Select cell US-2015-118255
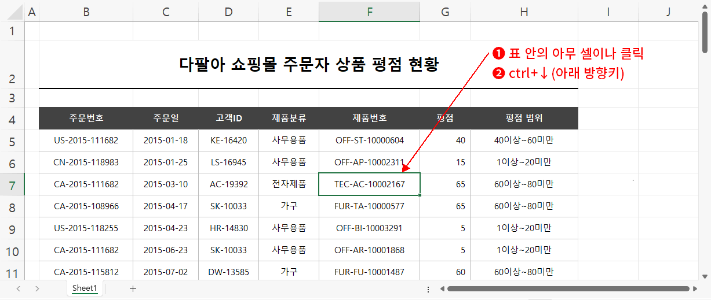The image size is (711, 300). coord(86,228)
